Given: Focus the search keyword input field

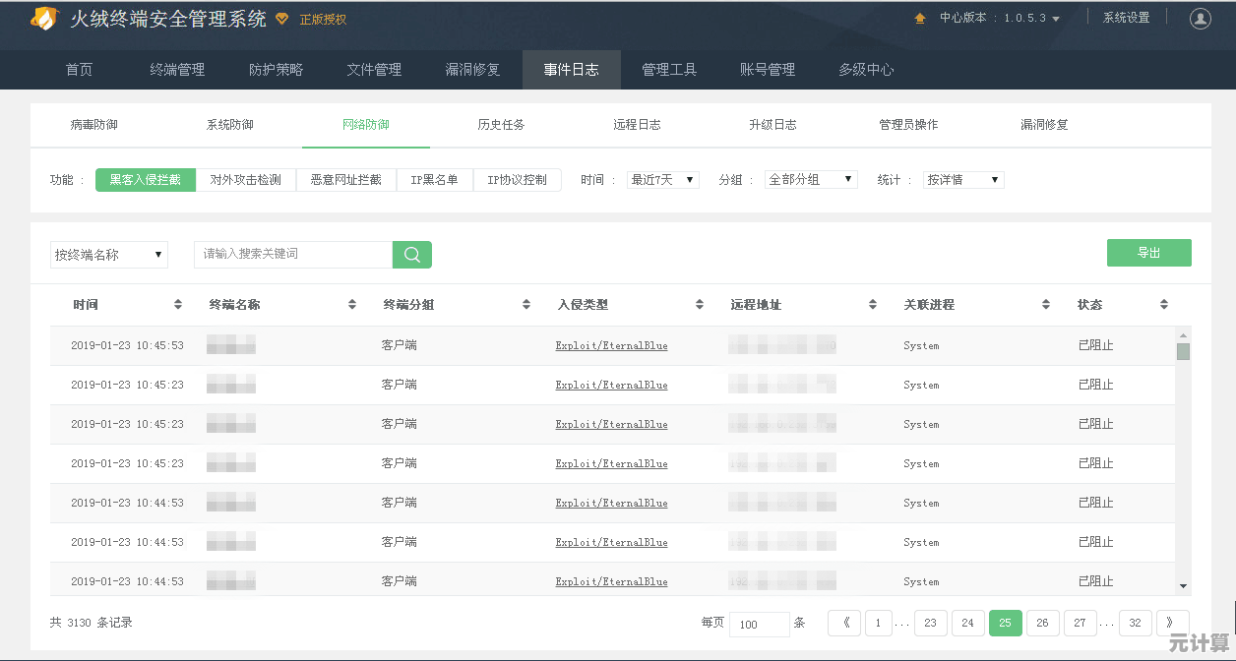Looking at the screenshot, I should [x=293, y=255].
